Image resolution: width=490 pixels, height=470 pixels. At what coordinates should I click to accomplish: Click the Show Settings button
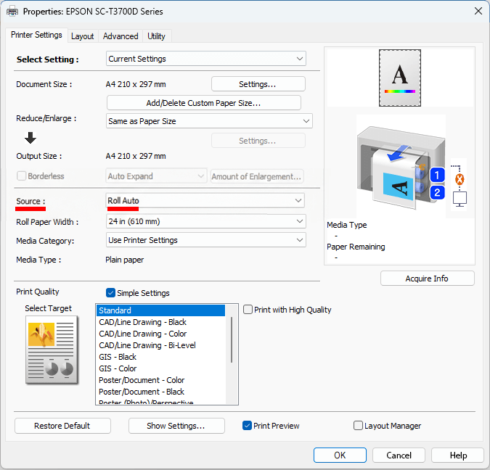176,426
